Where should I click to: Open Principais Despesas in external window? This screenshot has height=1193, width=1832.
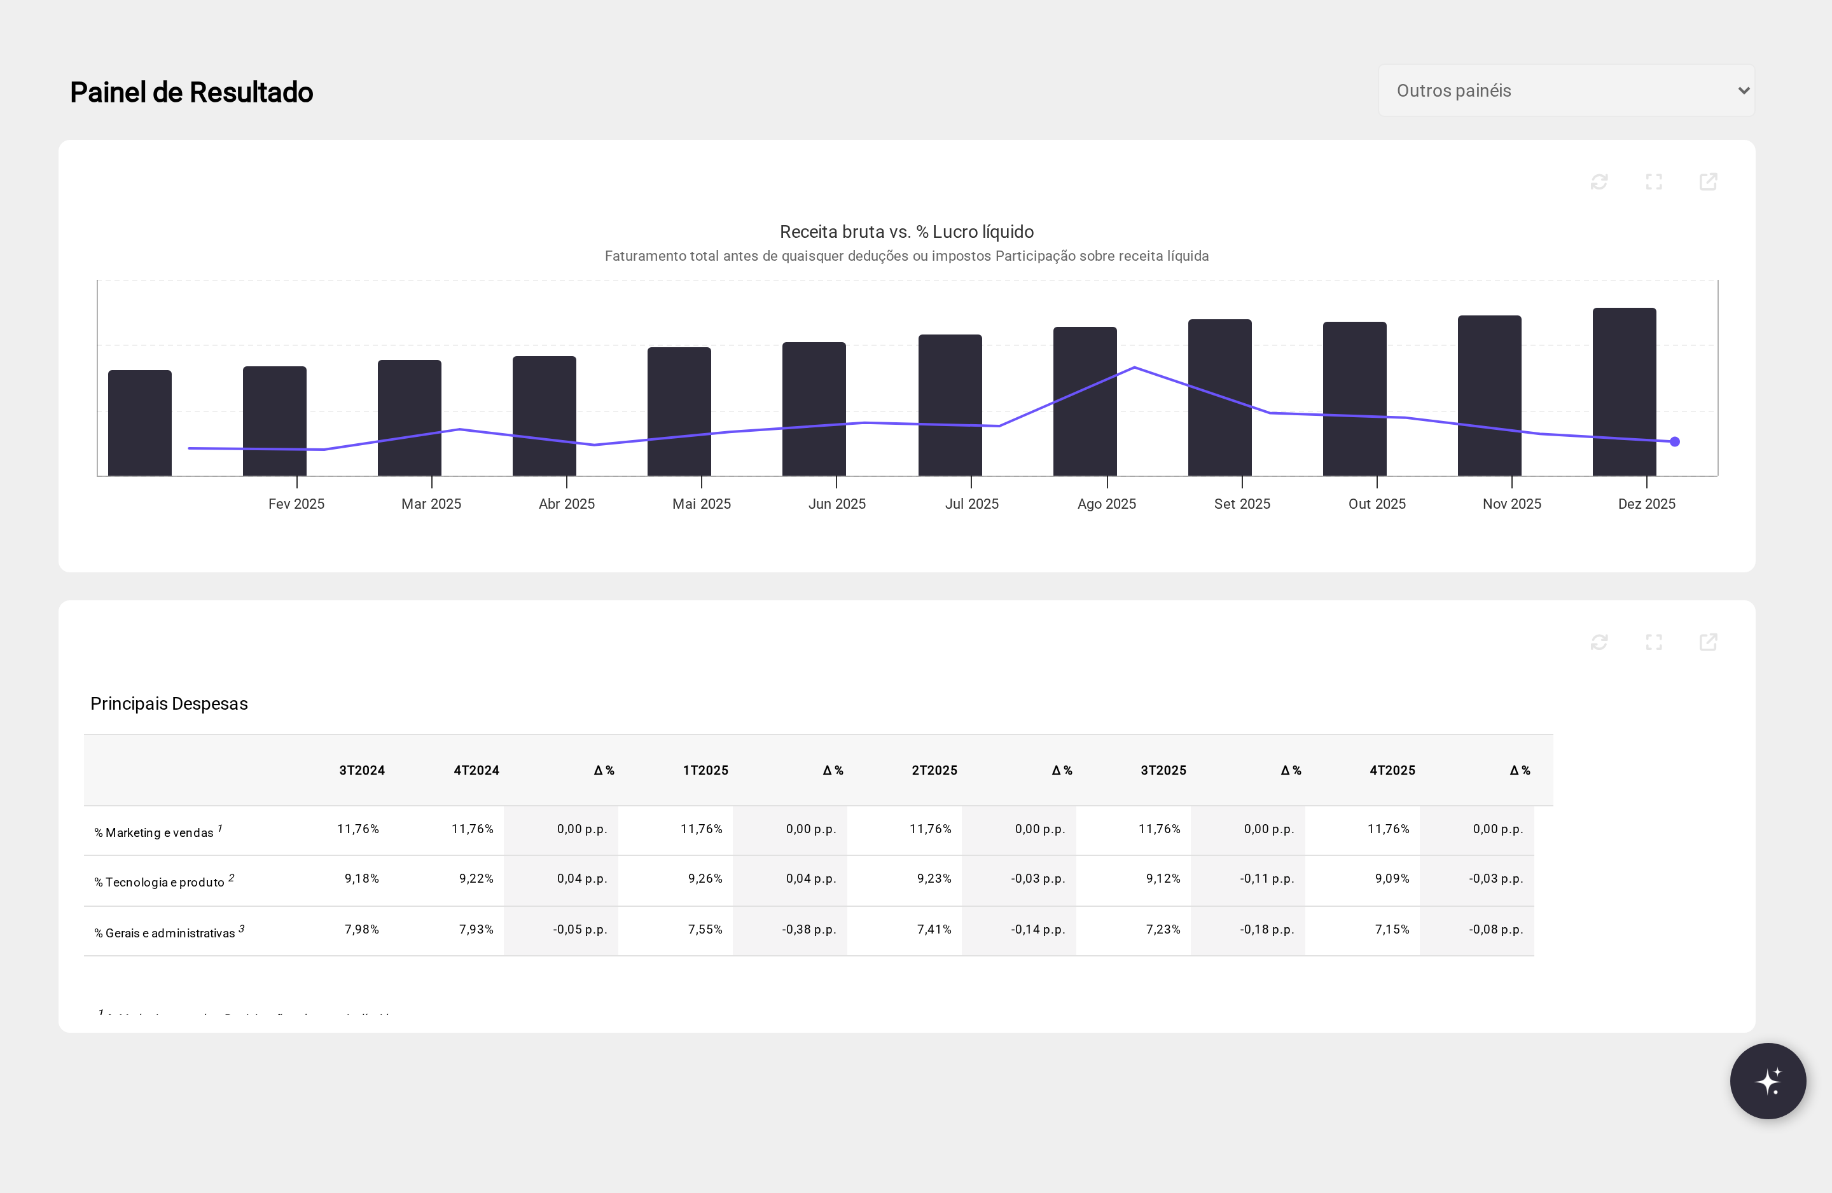pyautogui.click(x=1708, y=642)
